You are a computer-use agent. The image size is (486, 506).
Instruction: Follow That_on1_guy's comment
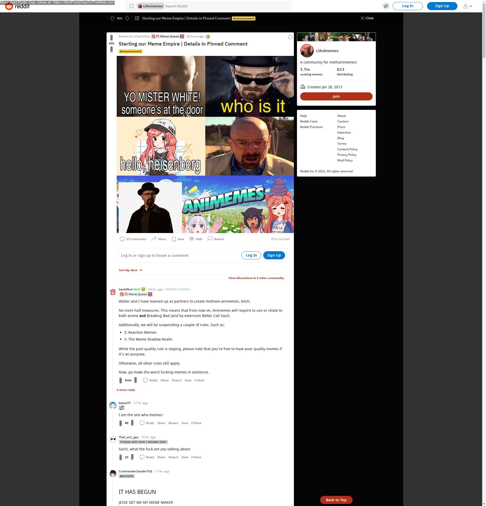point(196,457)
